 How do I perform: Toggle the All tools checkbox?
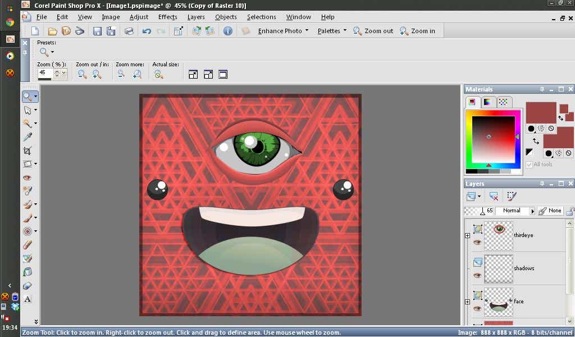click(x=529, y=165)
